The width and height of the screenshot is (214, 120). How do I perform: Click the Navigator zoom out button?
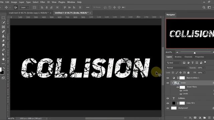pyautogui.click(x=177, y=52)
